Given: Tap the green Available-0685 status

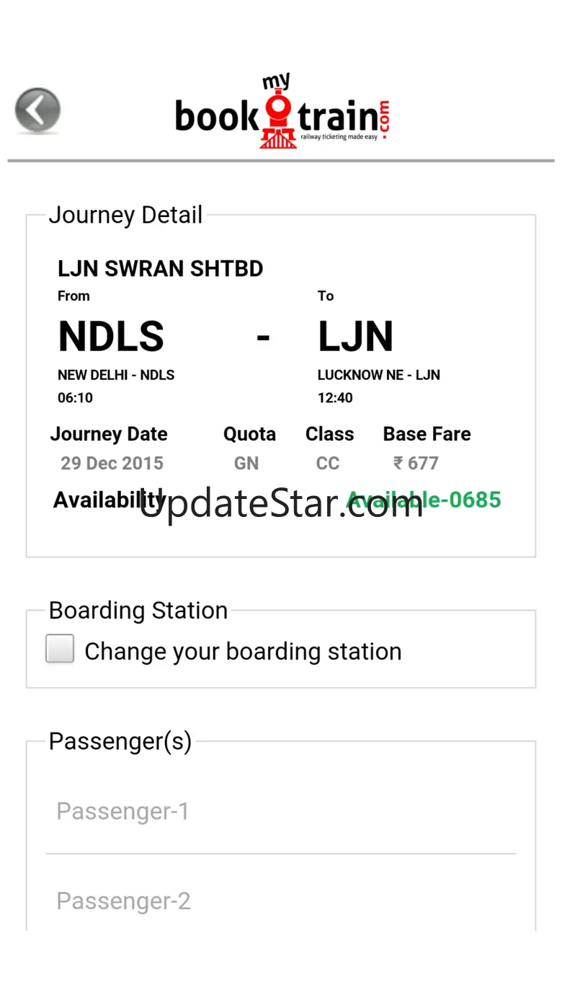Looking at the screenshot, I should (461, 499).
